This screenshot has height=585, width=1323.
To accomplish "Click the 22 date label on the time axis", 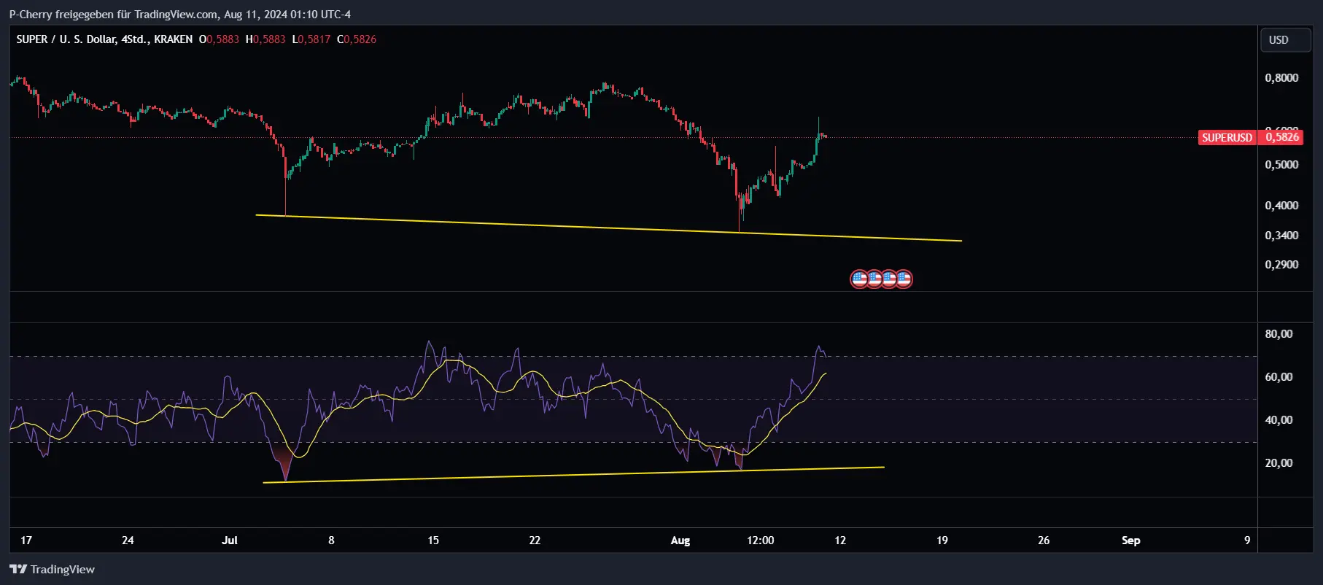I will [535, 541].
